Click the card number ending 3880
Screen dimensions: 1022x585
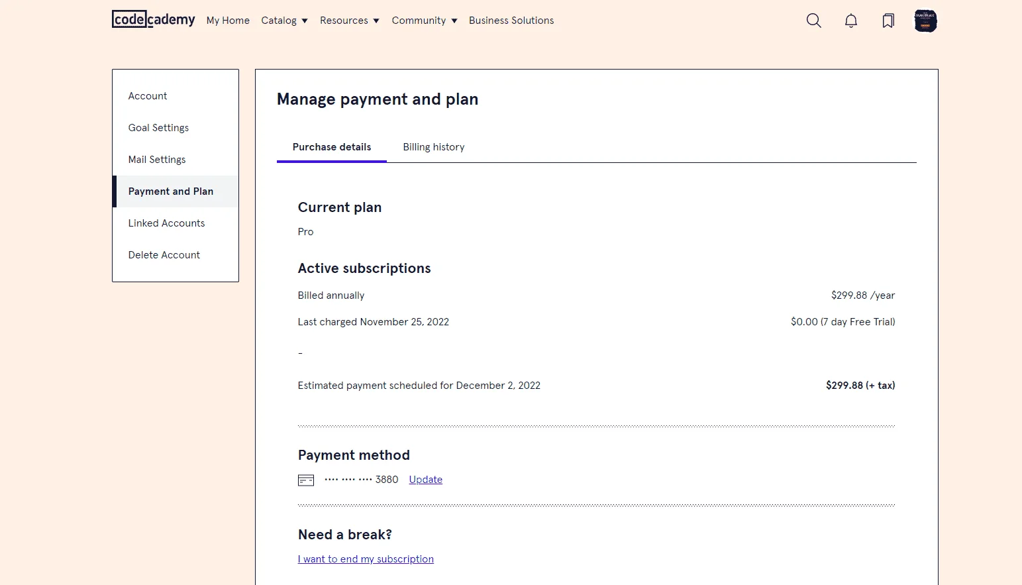[x=362, y=480]
